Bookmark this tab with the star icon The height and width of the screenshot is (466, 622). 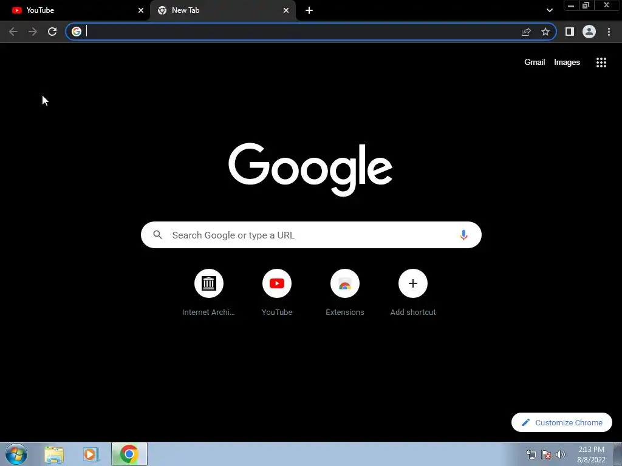click(545, 32)
